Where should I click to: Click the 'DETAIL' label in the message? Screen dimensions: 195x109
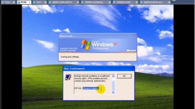[x=78, y=88]
